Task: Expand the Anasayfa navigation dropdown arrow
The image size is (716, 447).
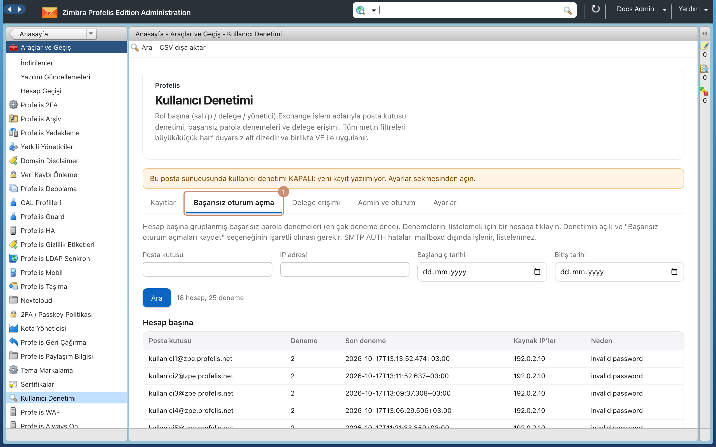Action: (x=91, y=34)
